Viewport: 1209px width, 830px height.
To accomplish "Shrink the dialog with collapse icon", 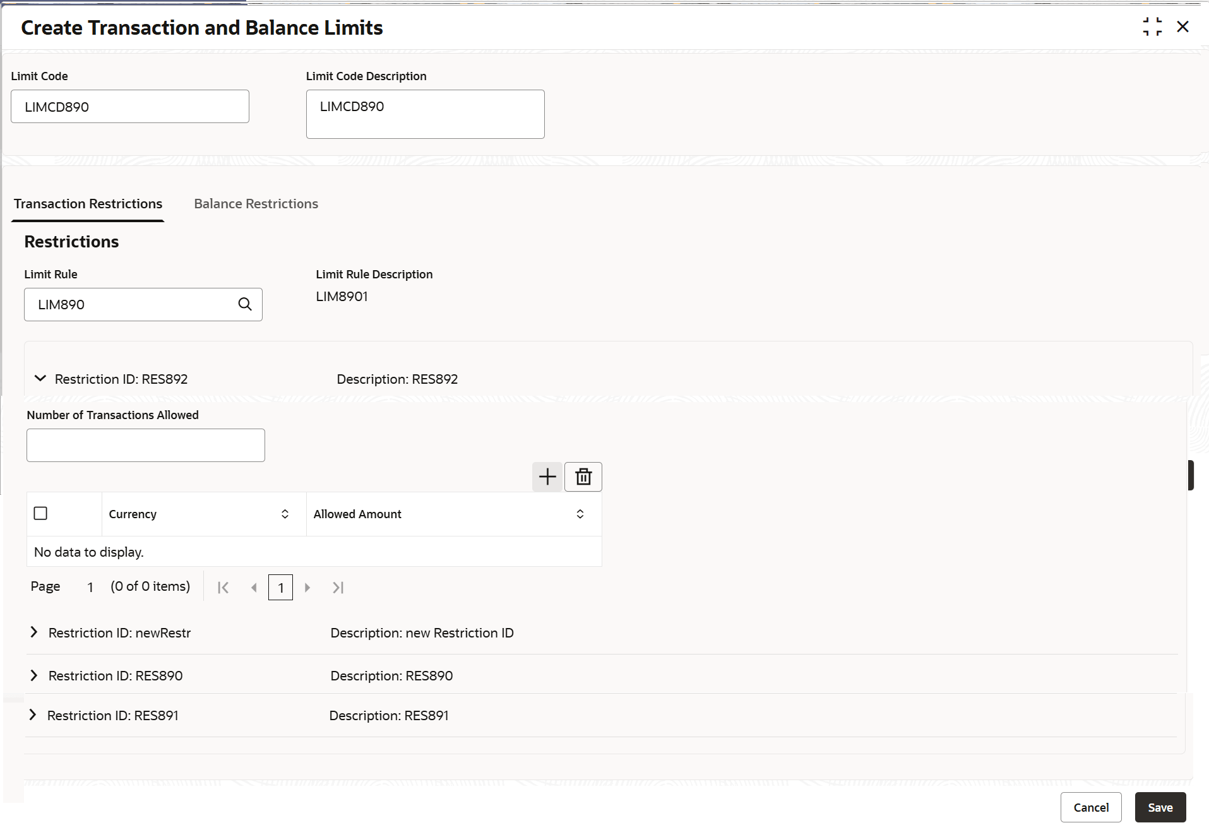I will (1152, 27).
